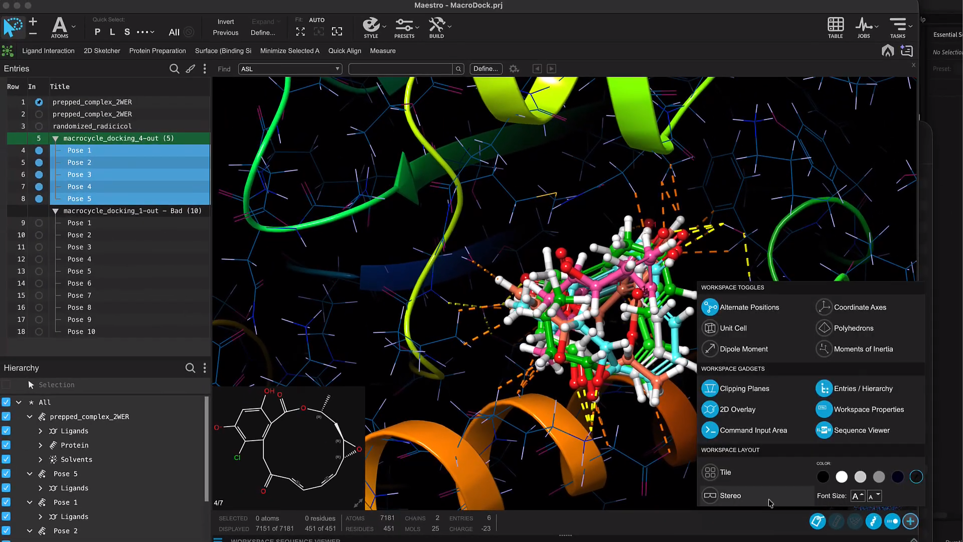This screenshot has width=963, height=542.
Task: Open the Atoms selection tool
Action: click(59, 27)
